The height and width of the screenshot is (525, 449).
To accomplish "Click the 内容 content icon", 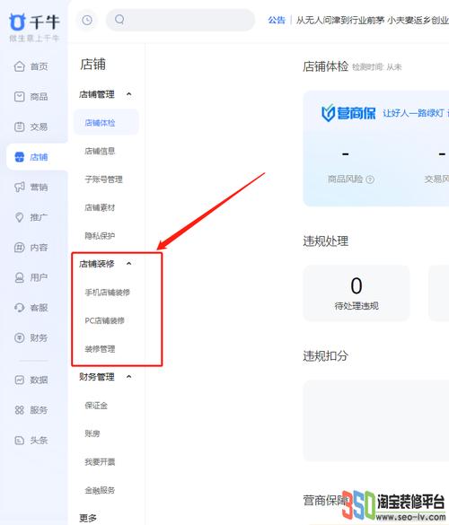I will [20, 247].
